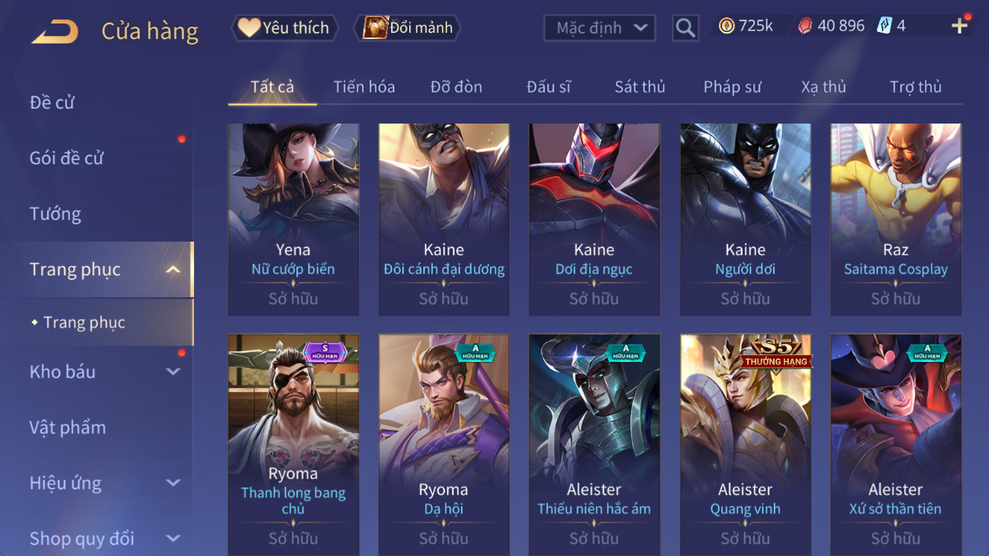The height and width of the screenshot is (556, 989).
Task: Switch to the Sát thủ tab
Action: click(640, 87)
